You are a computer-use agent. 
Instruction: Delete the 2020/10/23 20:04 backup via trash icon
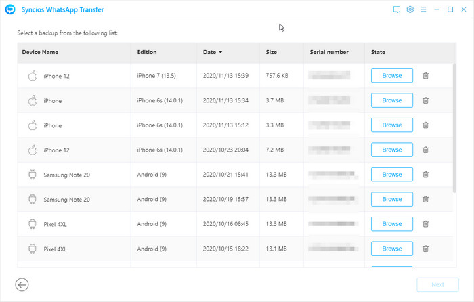point(426,150)
